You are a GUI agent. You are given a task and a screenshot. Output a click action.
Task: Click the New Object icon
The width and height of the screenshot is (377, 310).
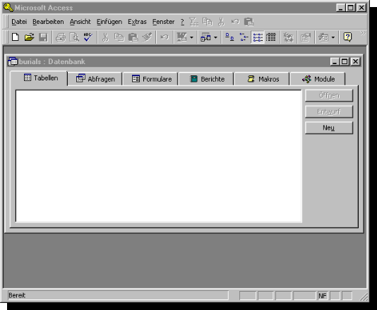pos(323,37)
